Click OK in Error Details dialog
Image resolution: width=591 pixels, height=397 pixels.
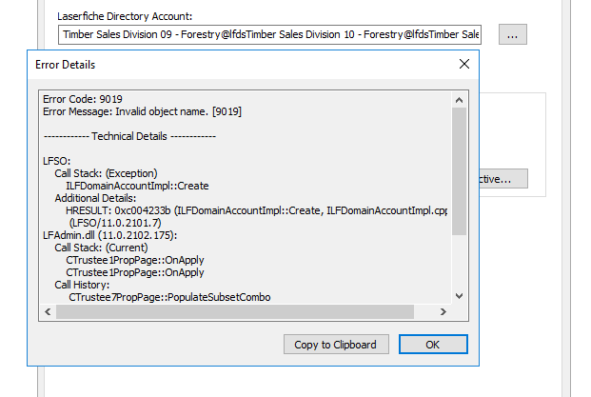433,345
